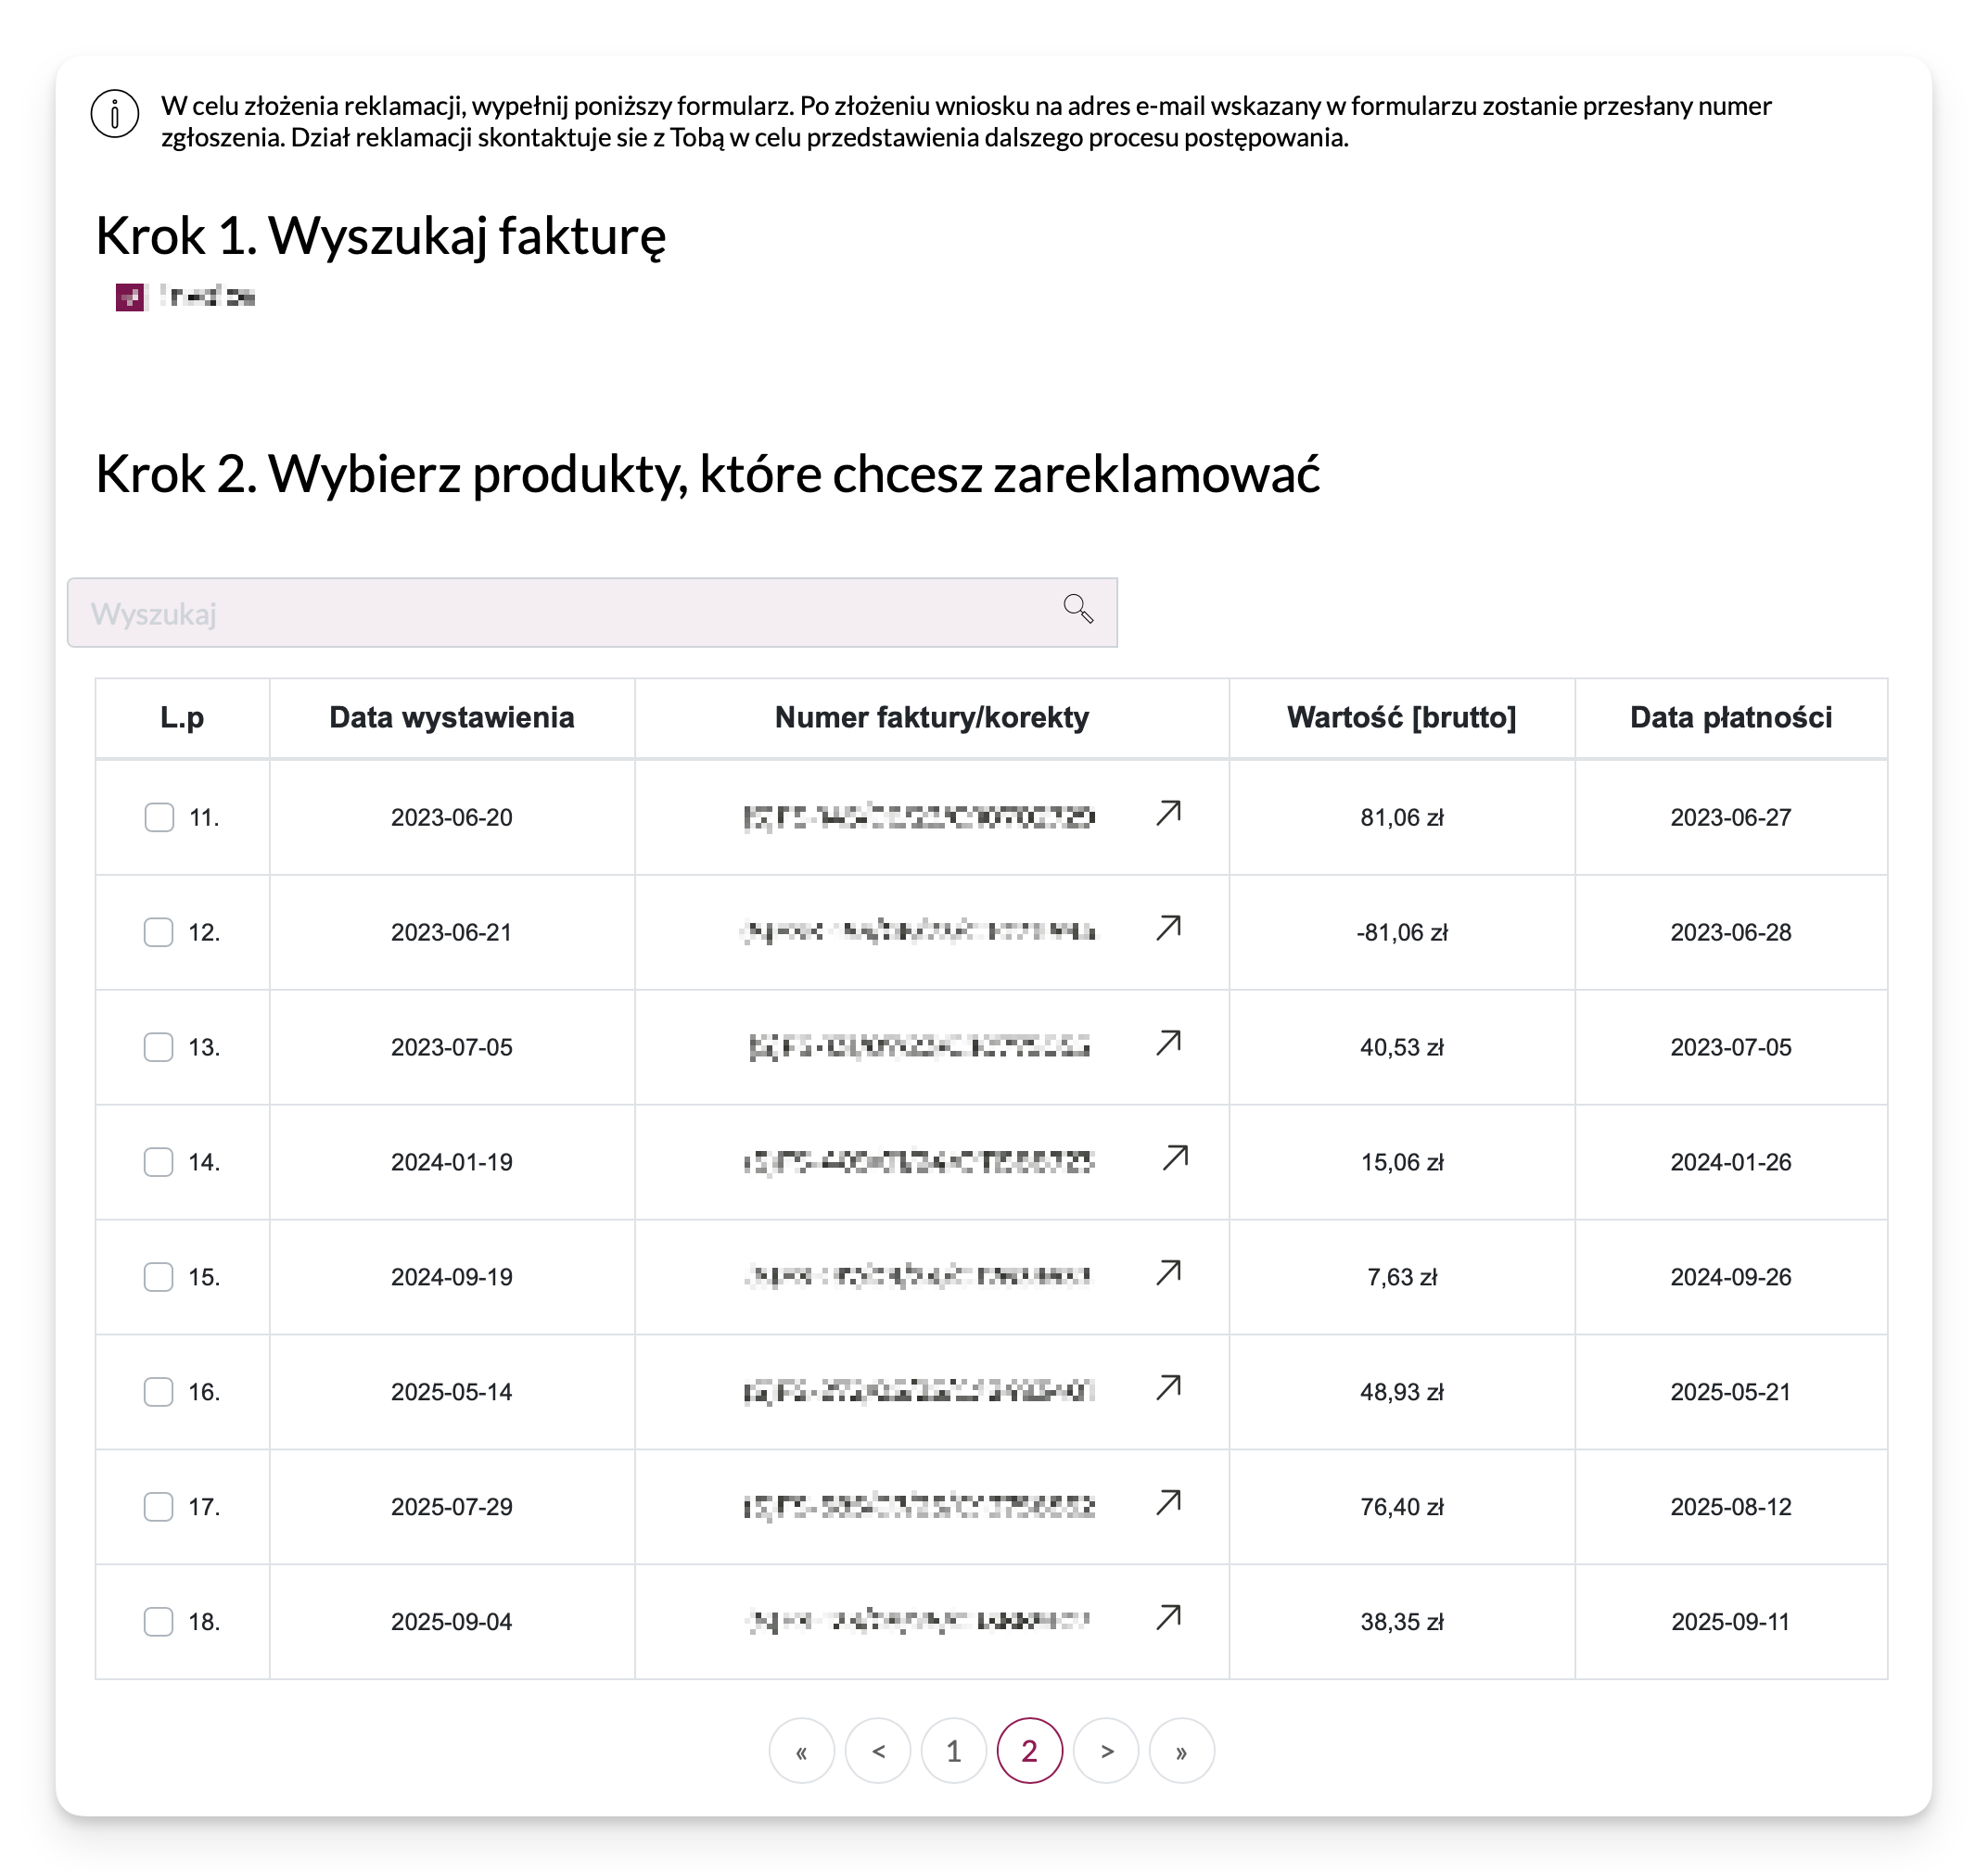Check the checkbox for row 17

pyautogui.click(x=159, y=1507)
